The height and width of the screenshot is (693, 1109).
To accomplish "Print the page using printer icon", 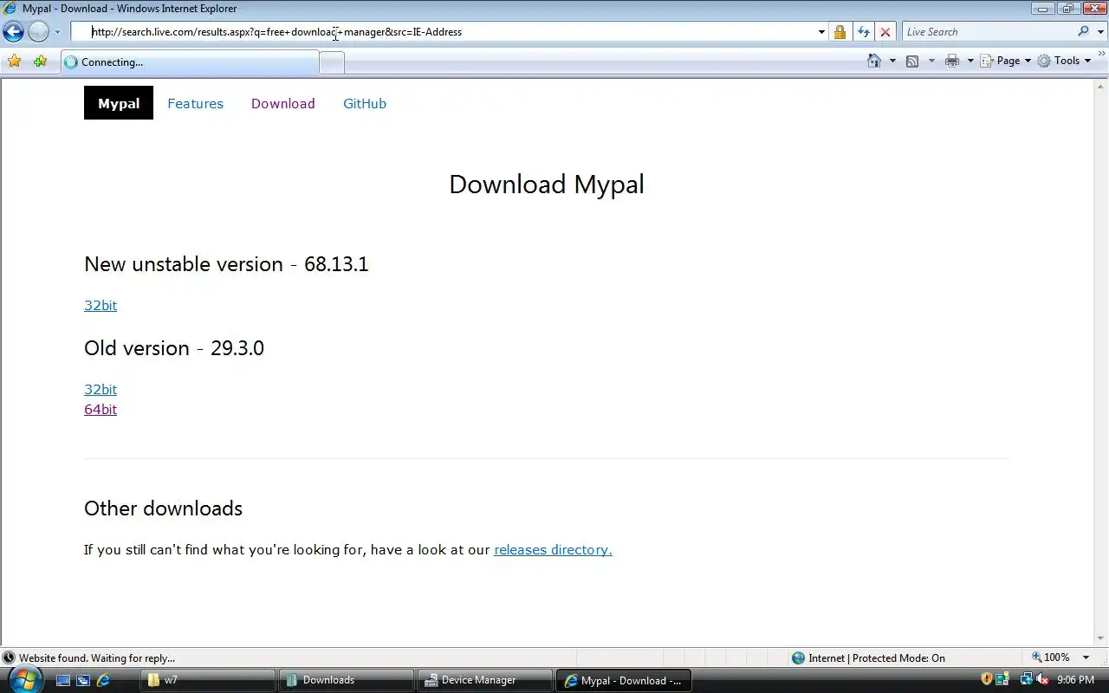I will point(952,61).
